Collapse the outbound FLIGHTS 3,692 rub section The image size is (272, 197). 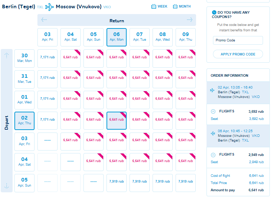coord(213,111)
